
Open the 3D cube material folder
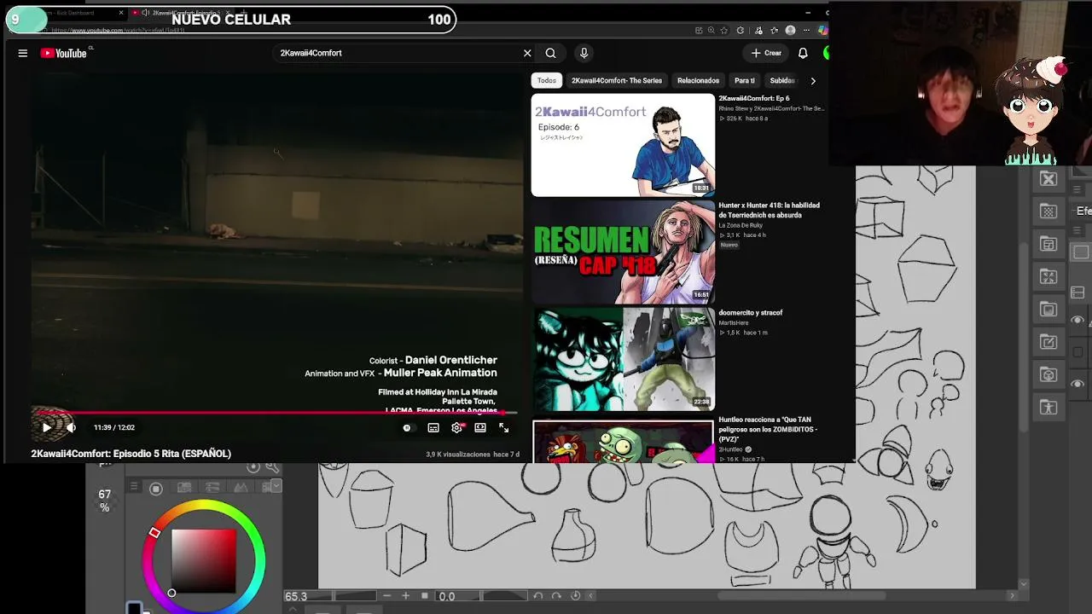point(1048,374)
